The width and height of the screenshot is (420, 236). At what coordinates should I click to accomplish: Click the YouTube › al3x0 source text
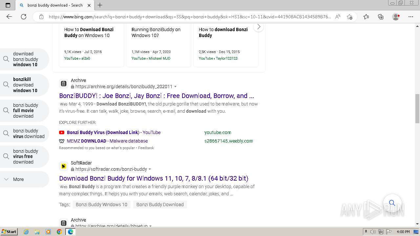point(77,58)
